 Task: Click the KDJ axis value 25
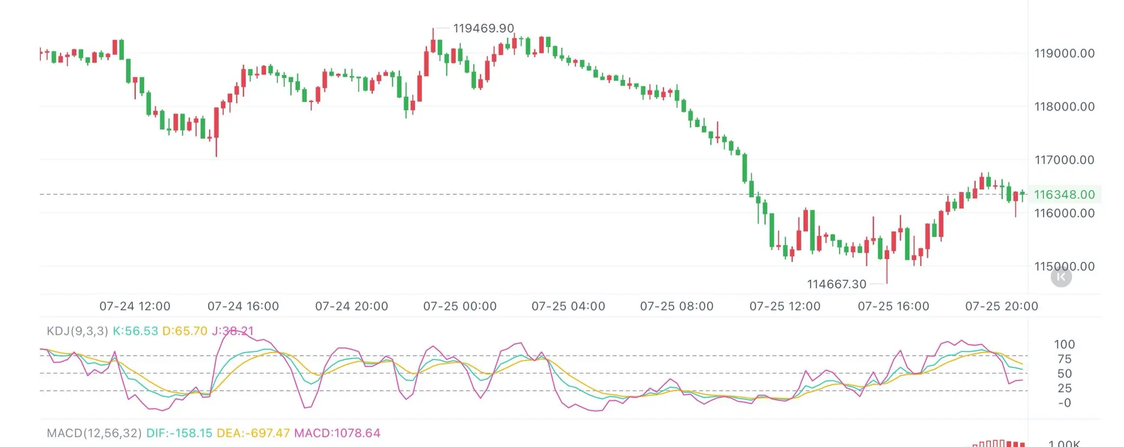coord(1065,388)
